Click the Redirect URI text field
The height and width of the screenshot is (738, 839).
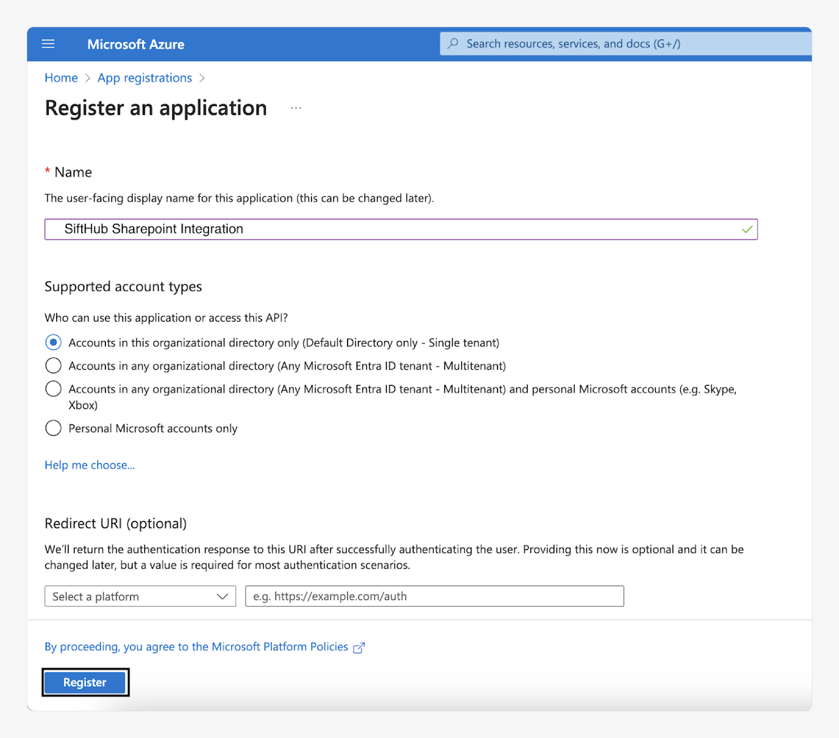point(435,596)
